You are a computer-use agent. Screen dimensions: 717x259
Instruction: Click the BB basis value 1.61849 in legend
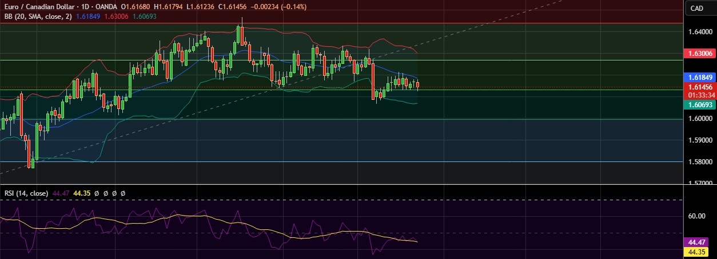coord(88,17)
